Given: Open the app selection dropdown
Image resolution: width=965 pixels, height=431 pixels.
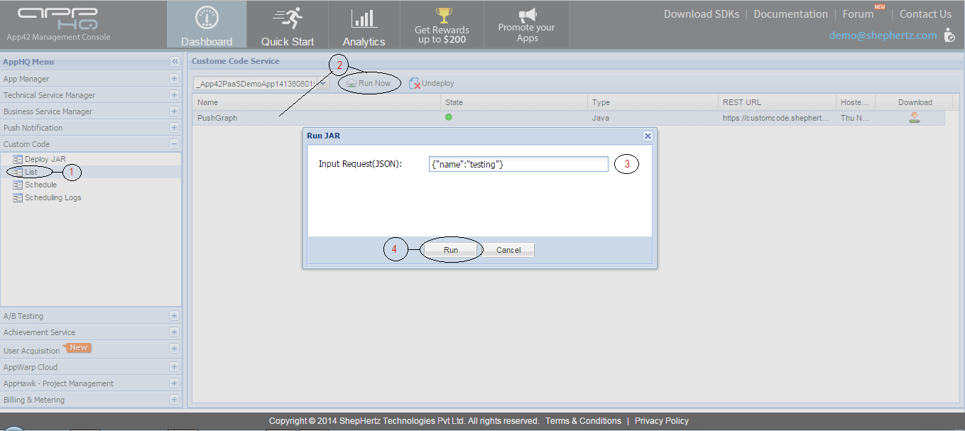Looking at the screenshot, I should (x=324, y=84).
